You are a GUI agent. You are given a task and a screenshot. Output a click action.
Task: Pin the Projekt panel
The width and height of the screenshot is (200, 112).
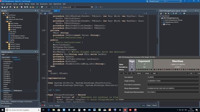coord(196,11)
